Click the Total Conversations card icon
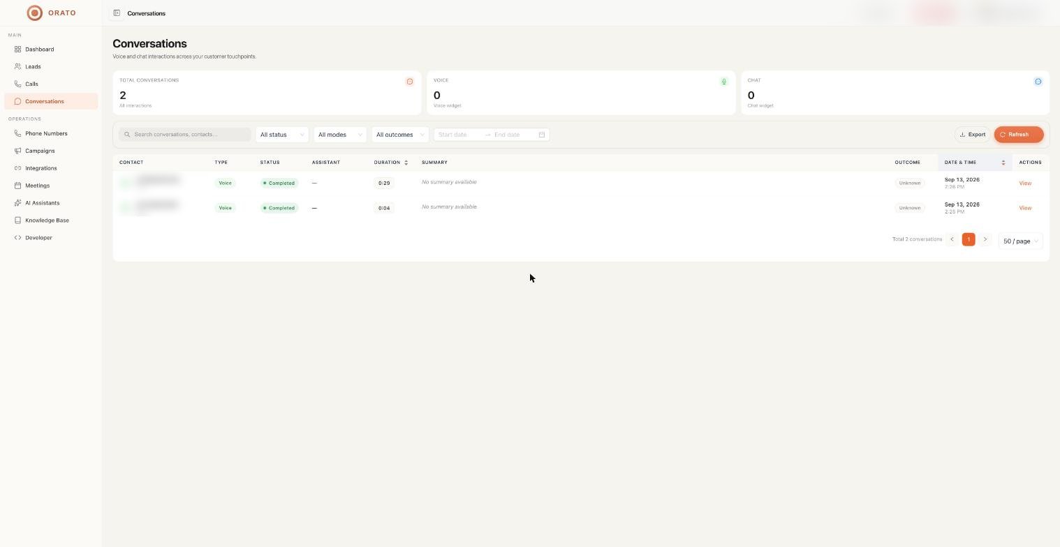 click(410, 82)
